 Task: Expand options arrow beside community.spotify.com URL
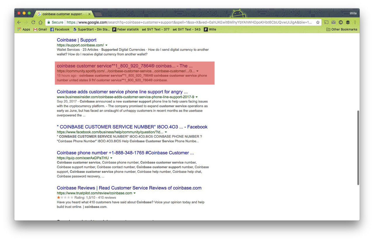(198, 71)
